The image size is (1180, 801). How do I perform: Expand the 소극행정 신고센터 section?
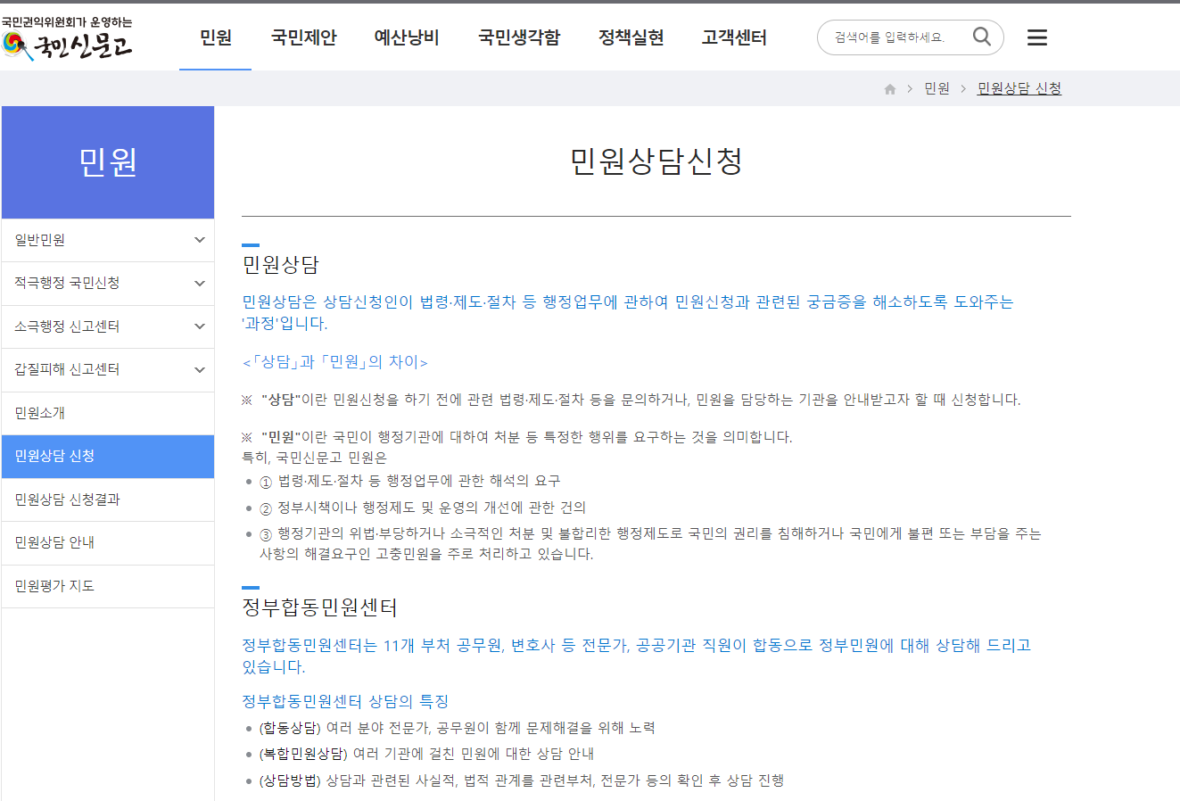[x=107, y=326]
